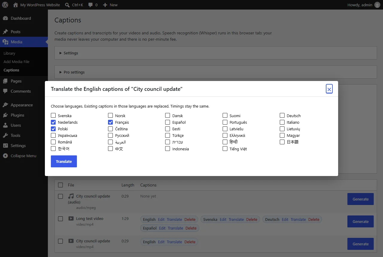
Task: Expand the Settings disclosure section
Action: (215, 53)
